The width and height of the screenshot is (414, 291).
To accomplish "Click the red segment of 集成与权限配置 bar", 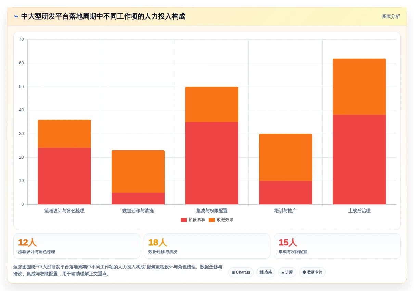I will coord(212,163).
